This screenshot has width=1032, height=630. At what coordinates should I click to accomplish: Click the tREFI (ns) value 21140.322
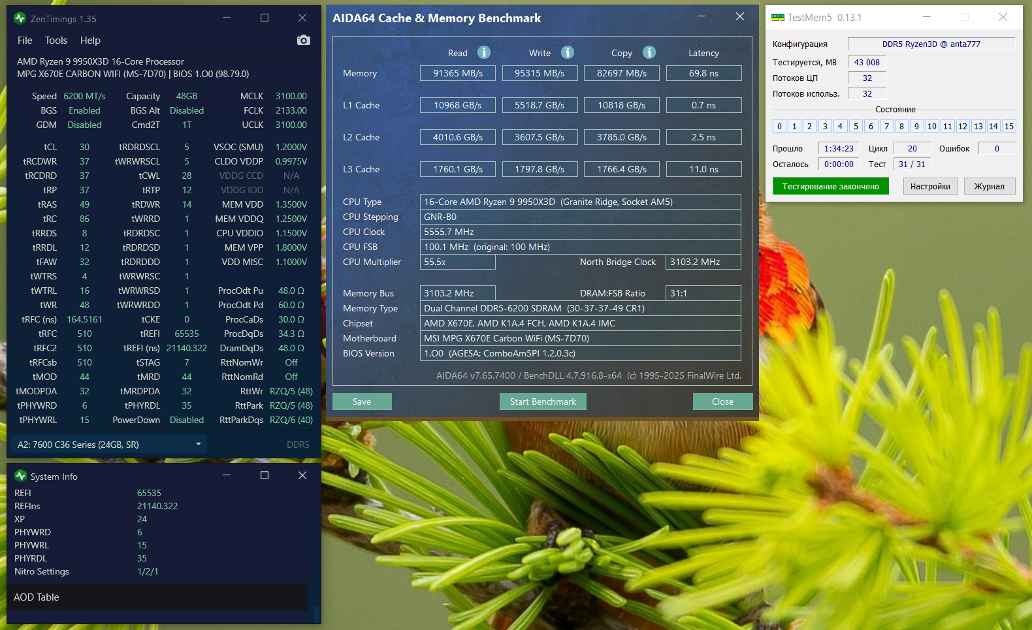coord(187,348)
